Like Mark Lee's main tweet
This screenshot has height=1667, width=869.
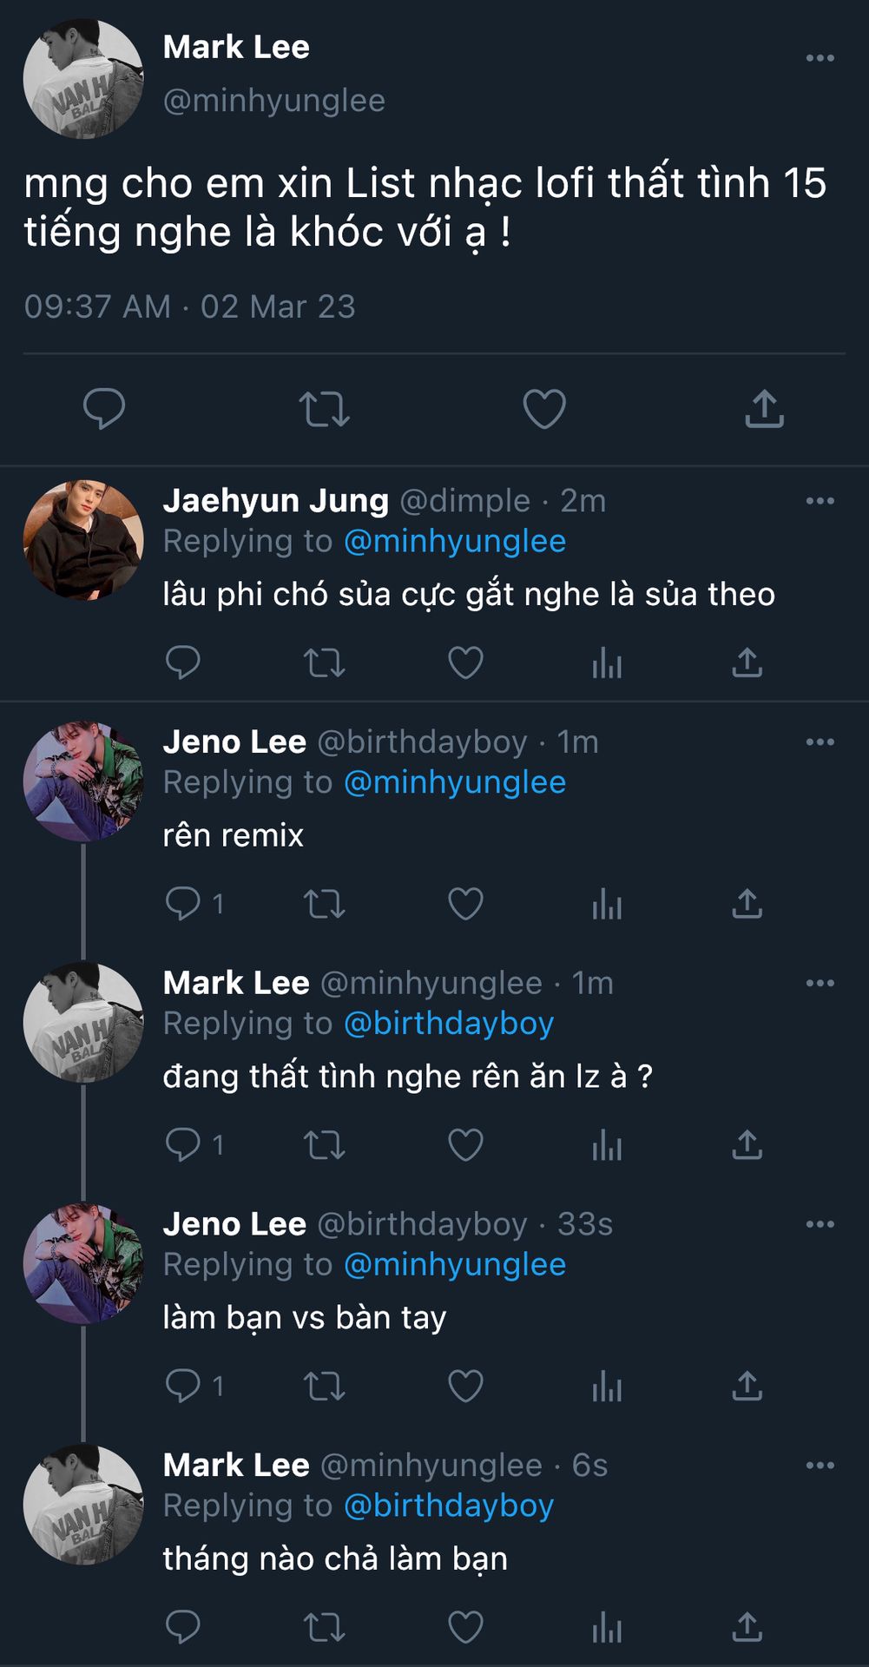point(544,409)
